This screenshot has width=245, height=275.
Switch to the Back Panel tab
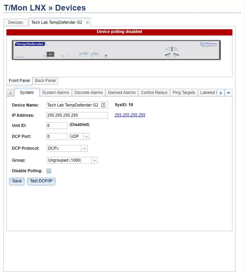tap(46, 81)
